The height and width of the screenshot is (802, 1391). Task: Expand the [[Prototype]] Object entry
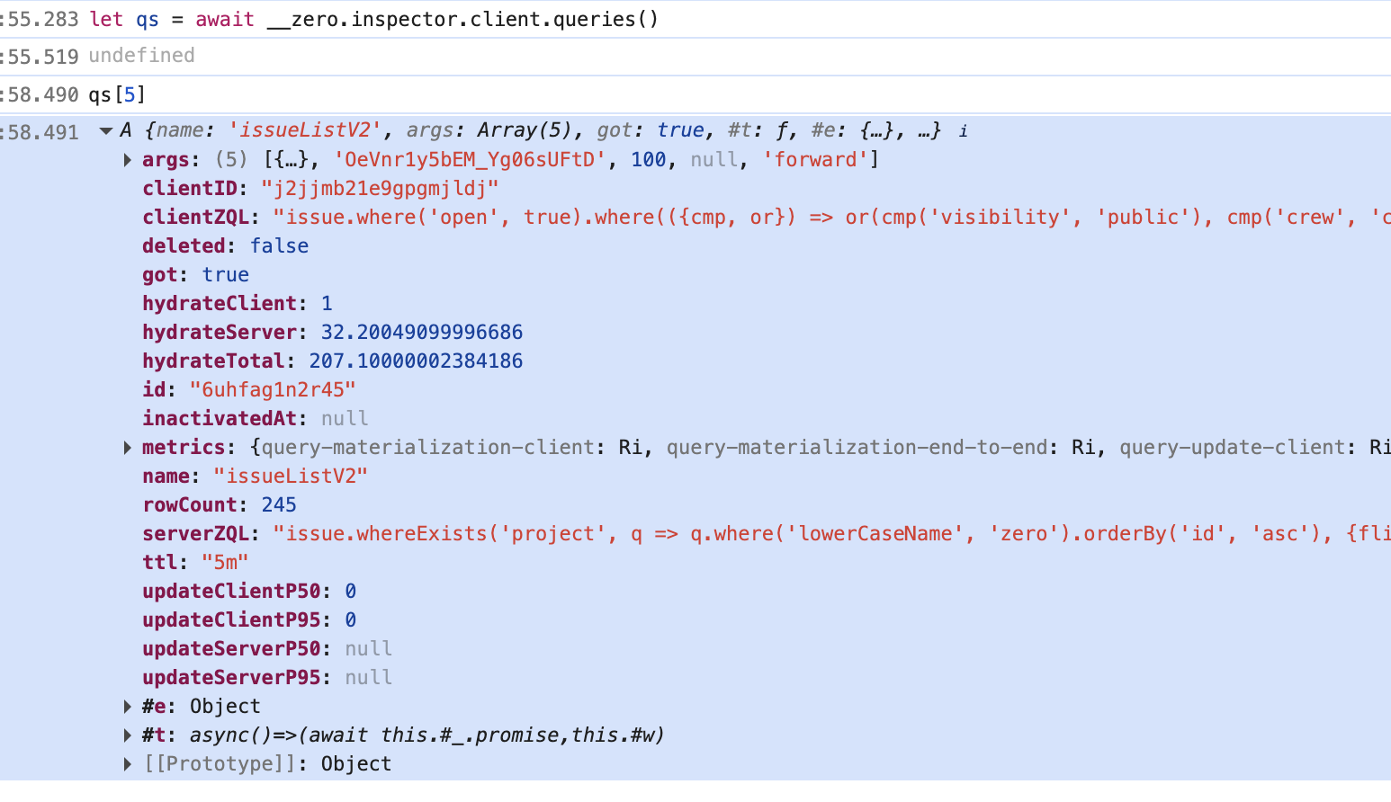click(x=128, y=764)
